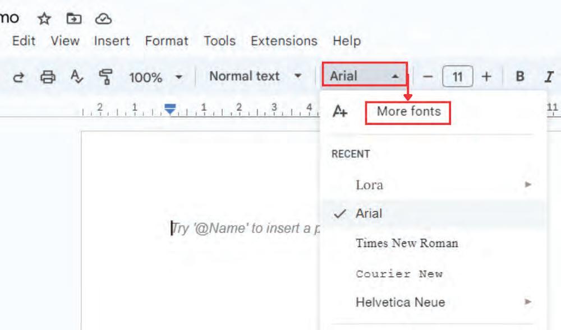Click the move to folder icon
Image resolution: width=561 pixels, height=330 pixels.
(x=74, y=18)
